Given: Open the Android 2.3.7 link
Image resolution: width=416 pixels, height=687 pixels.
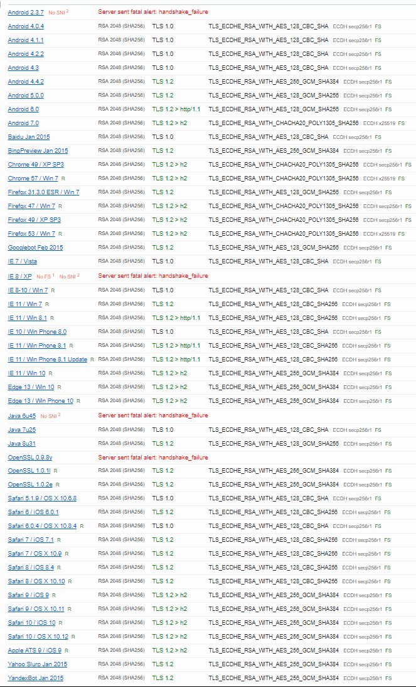Looking at the screenshot, I should [26, 13].
